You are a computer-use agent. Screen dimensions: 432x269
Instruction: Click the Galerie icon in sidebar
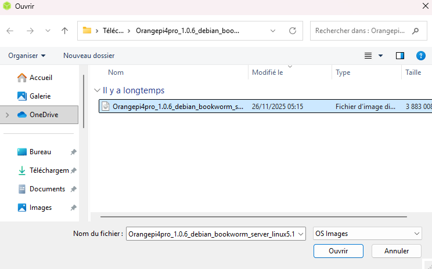pos(22,96)
